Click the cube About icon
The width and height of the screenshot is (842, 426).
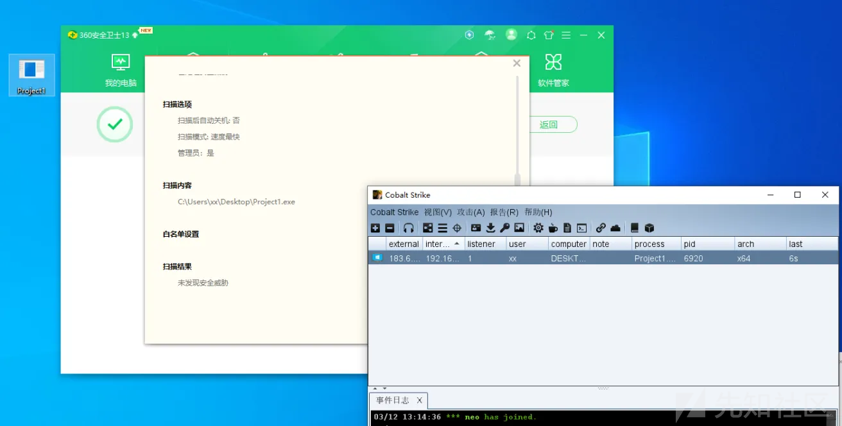coord(649,228)
